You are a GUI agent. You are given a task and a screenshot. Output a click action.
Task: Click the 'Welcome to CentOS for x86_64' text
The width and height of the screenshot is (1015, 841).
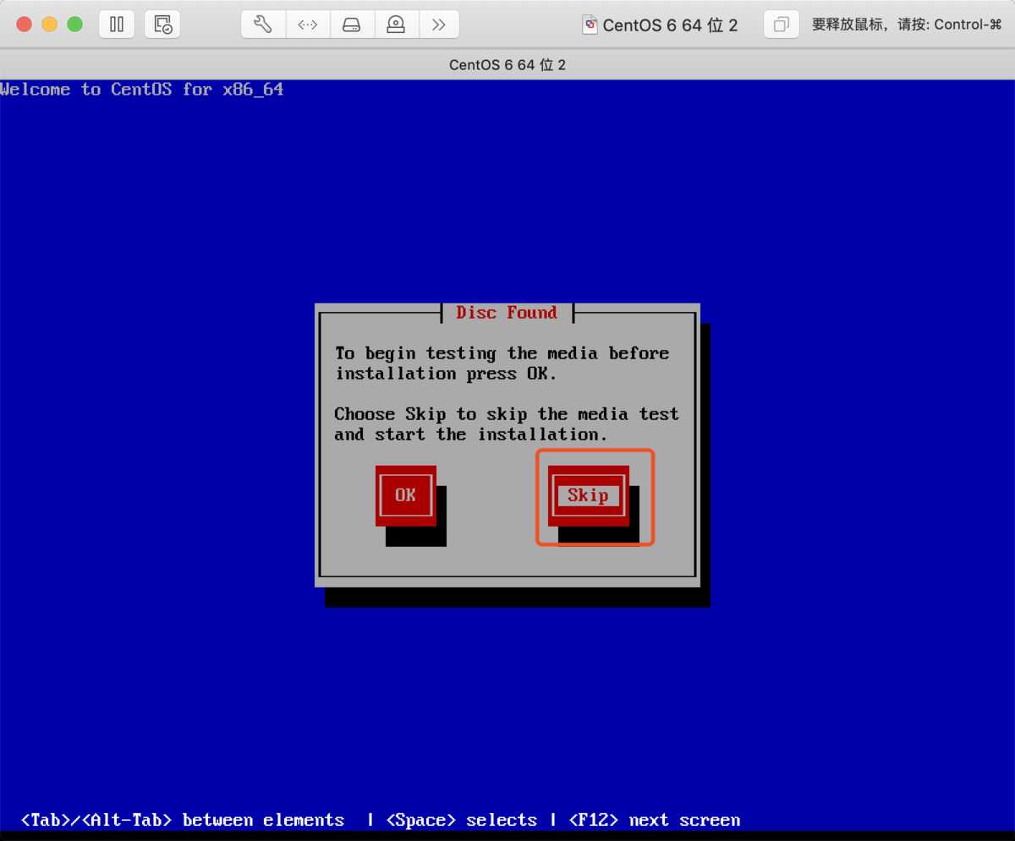(x=142, y=90)
